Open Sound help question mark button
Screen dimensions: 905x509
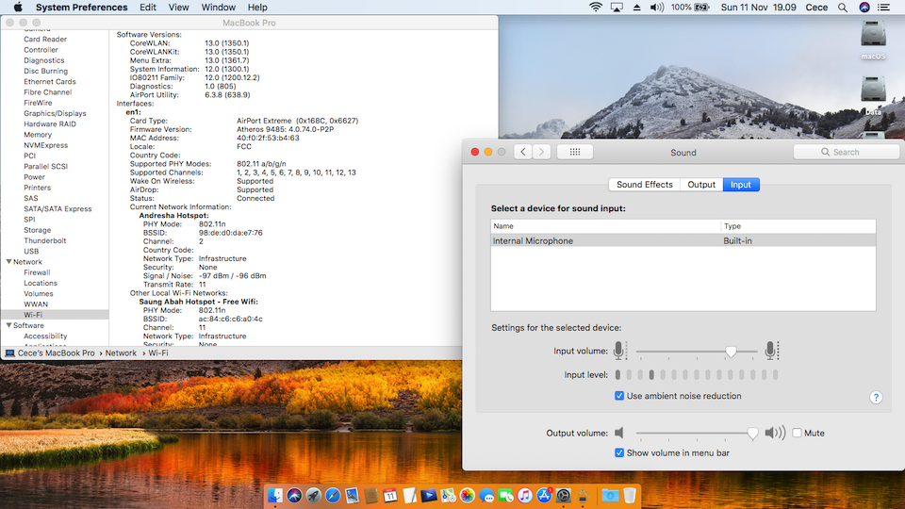pyautogui.click(x=876, y=397)
